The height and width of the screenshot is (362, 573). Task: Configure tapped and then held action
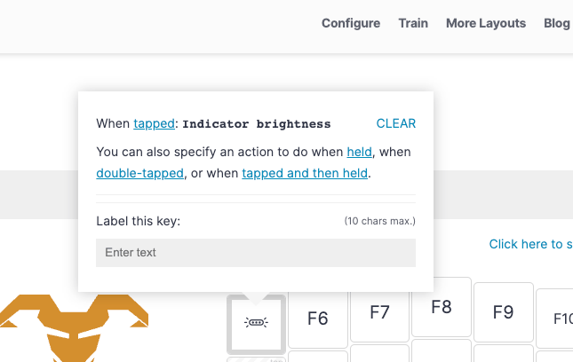coord(305,173)
